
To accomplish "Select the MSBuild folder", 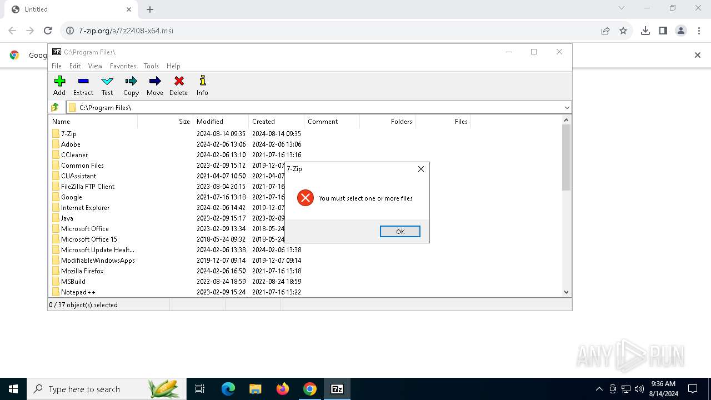I will point(73,282).
